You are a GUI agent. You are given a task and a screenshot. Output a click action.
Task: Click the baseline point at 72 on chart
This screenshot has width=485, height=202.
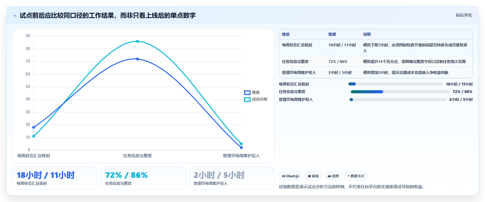137,59
